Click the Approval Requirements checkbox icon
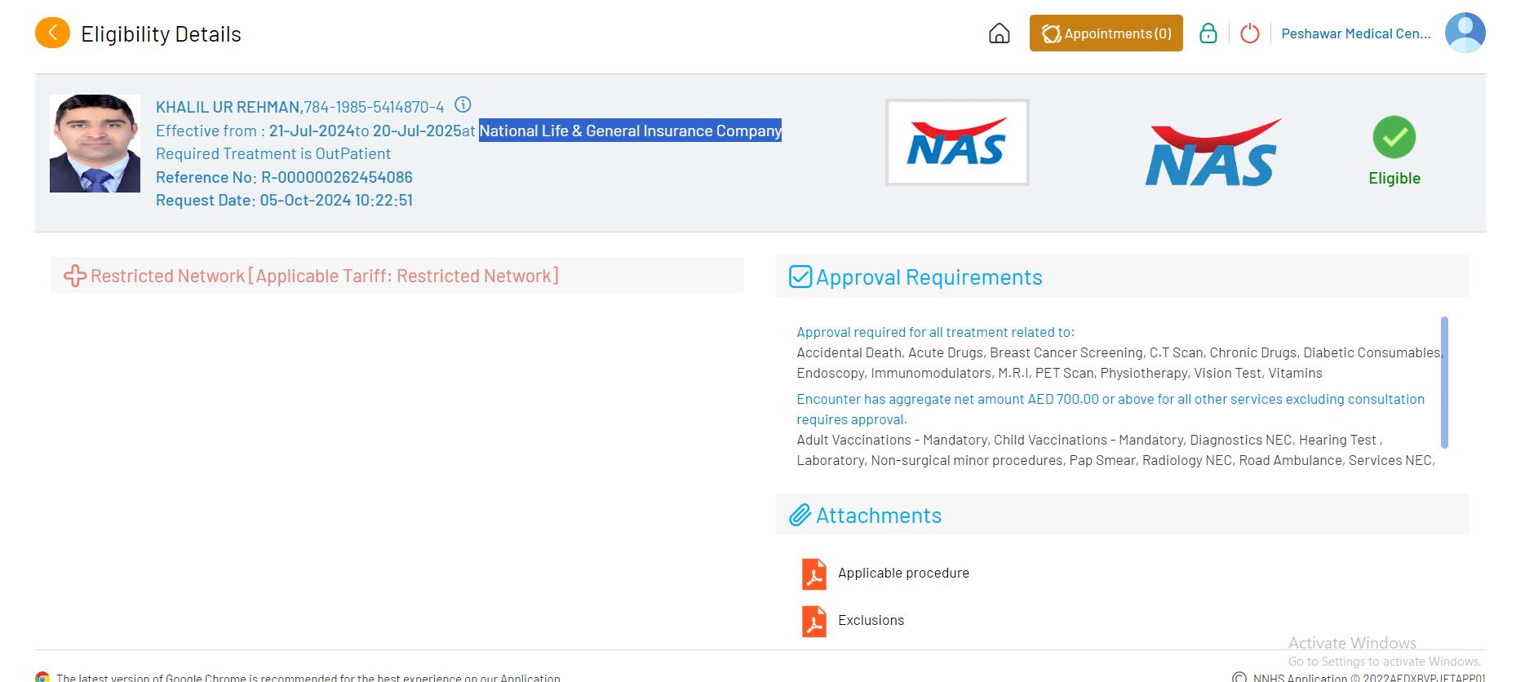This screenshot has height=682, width=1525. 800,277
